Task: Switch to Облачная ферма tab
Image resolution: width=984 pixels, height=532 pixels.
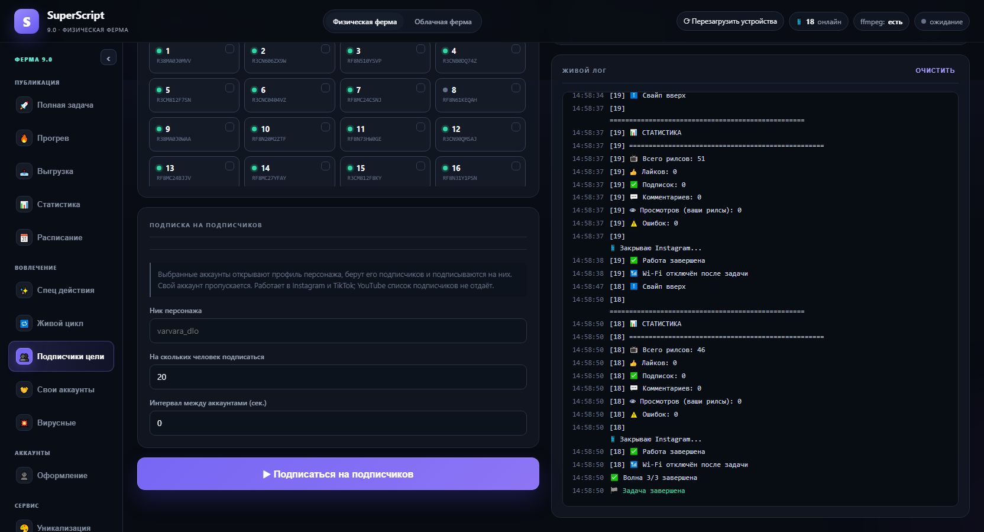Action: click(x=443, y=22)
